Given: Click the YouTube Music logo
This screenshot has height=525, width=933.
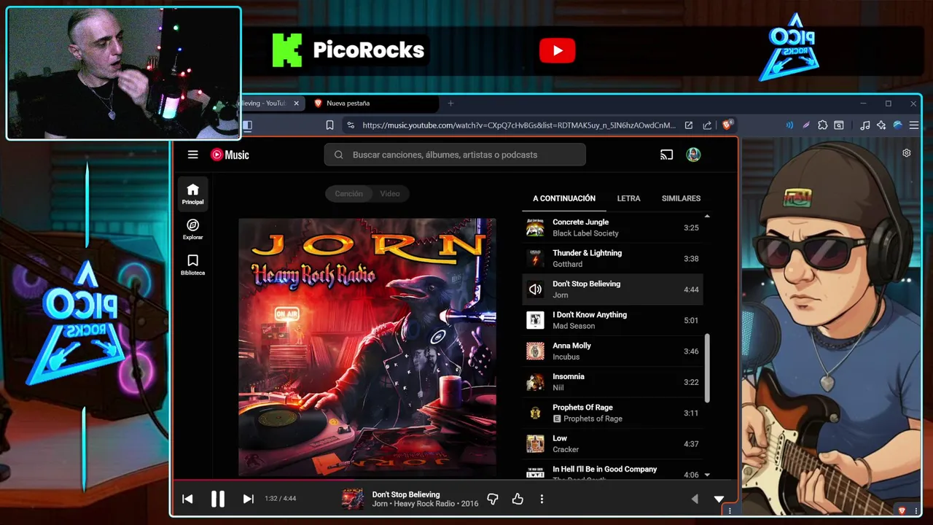Looking at the screenshot, I should coord(230,155).
